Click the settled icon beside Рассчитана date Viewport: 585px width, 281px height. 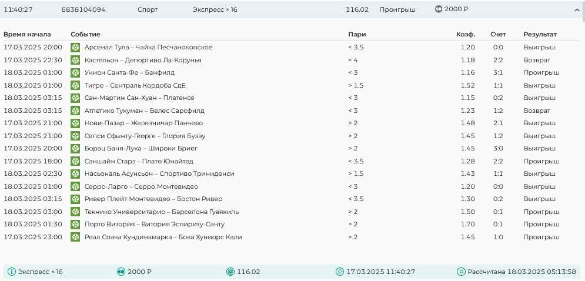(462, 272)
